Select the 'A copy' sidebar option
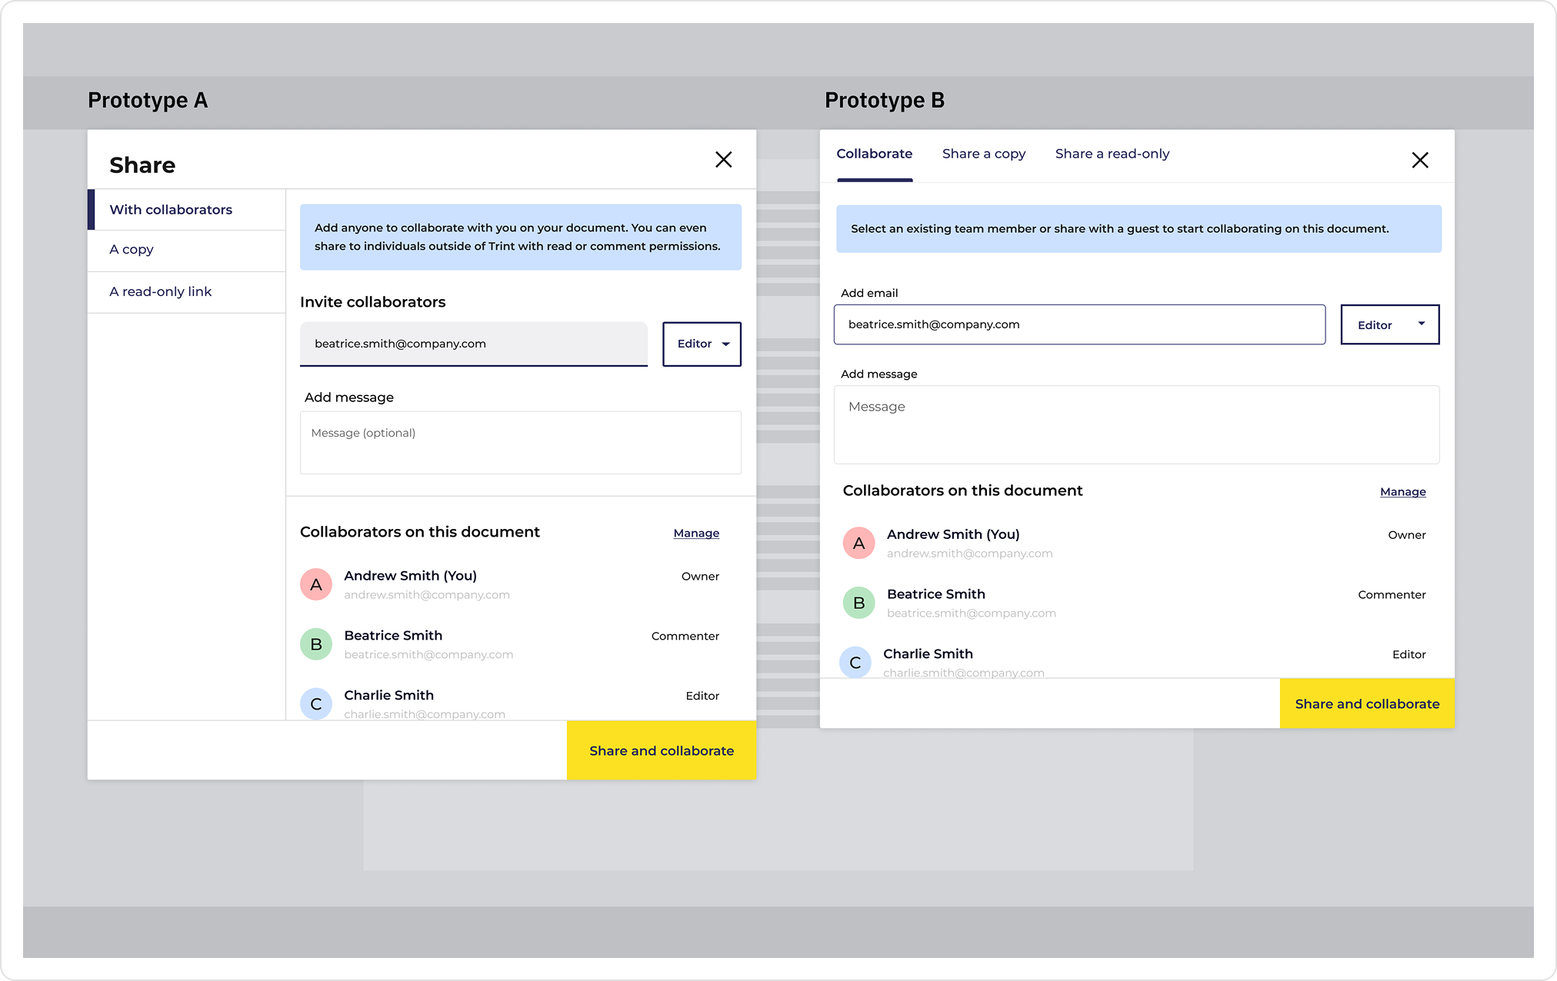The width and height of the screenshot is (1557, 981). pyautogui.click(x=132, y=249)
